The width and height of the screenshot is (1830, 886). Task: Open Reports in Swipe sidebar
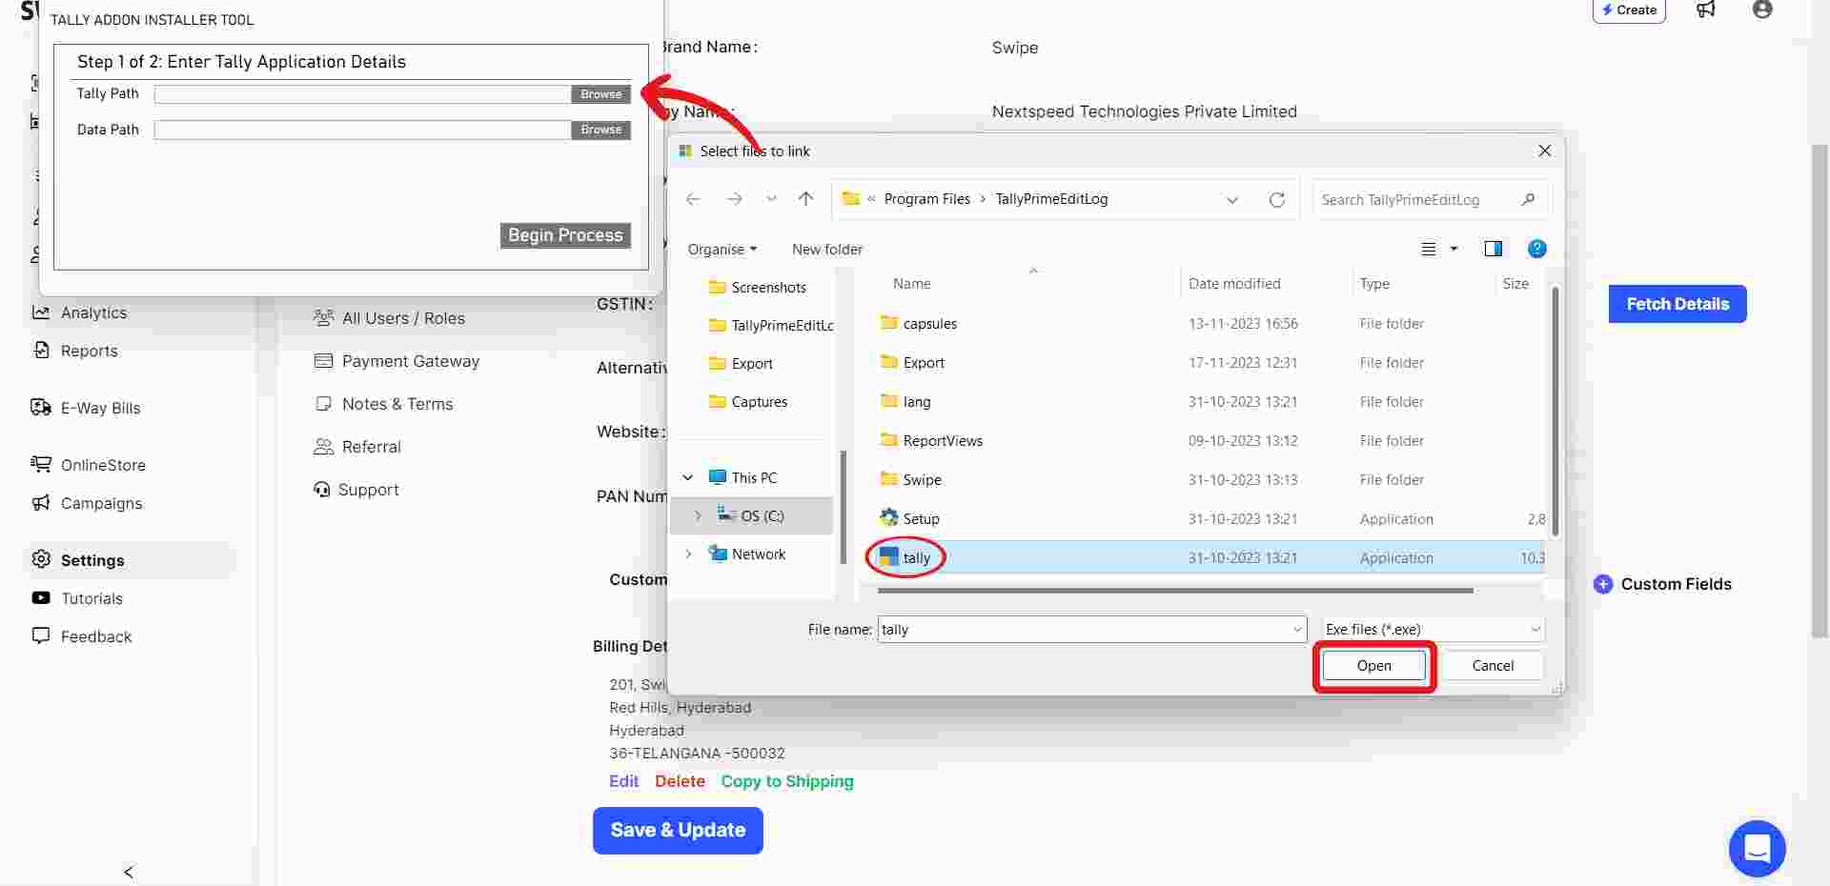coord(76,351)
